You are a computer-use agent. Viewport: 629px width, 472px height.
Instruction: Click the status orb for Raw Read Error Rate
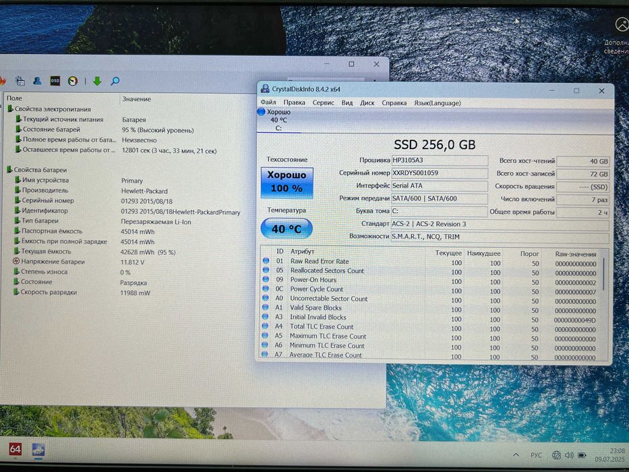[x=266, y=261]
